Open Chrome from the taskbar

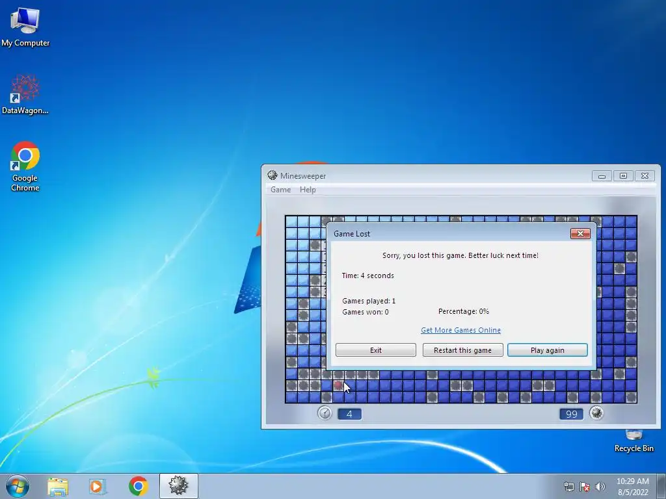(x=138, y=486)
